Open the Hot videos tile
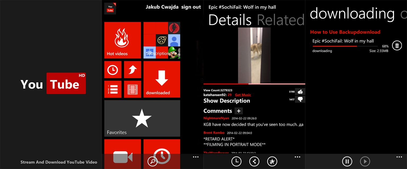The height and width of the screenshot is (169, 407). [122, 40]
